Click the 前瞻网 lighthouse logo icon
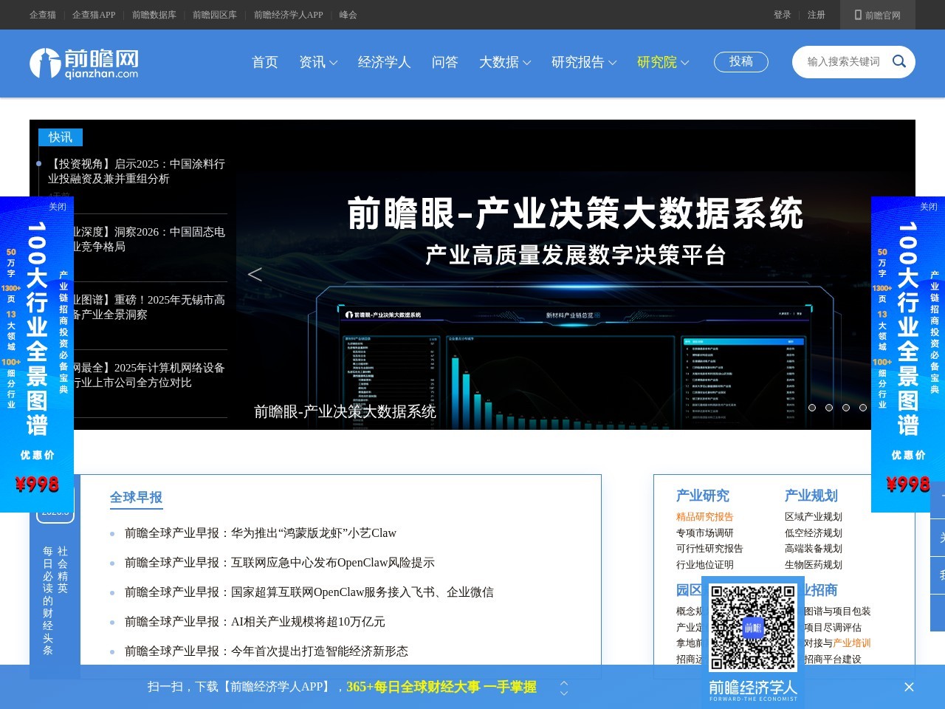This screenshot has height=709, width=945. (46, 64)
